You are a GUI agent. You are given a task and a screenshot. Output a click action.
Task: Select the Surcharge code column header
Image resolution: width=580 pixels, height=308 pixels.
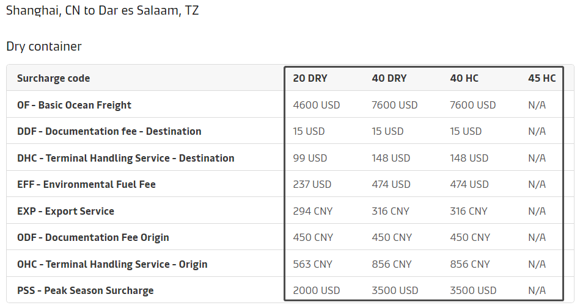53,78
